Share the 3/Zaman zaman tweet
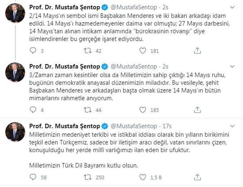The image size is (243, 187). 197,110
